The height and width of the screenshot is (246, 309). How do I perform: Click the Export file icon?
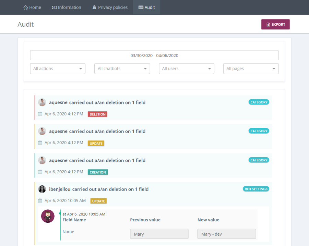click(x=268, y=25)
